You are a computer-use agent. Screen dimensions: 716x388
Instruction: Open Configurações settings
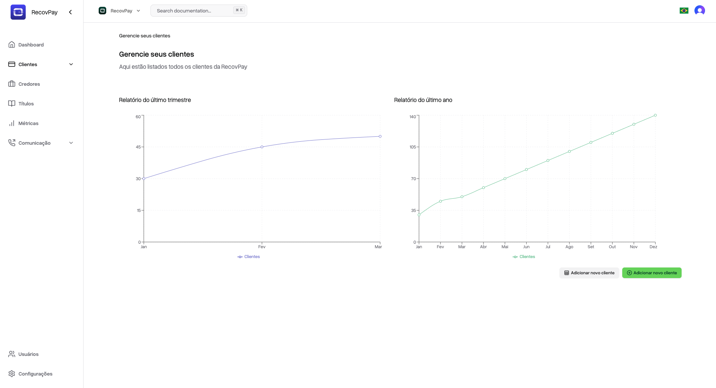click(36, 374)
